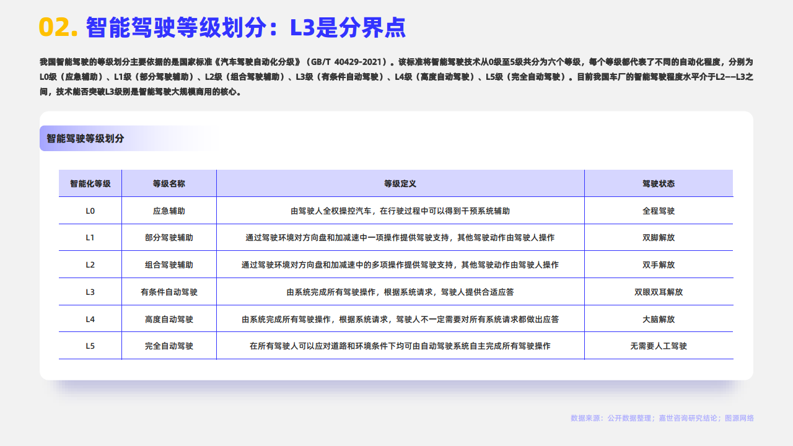Viewport: 793px width, 446px height.
Task: Click the '应急辅助' name cell
Action: (x=169, y=211)
